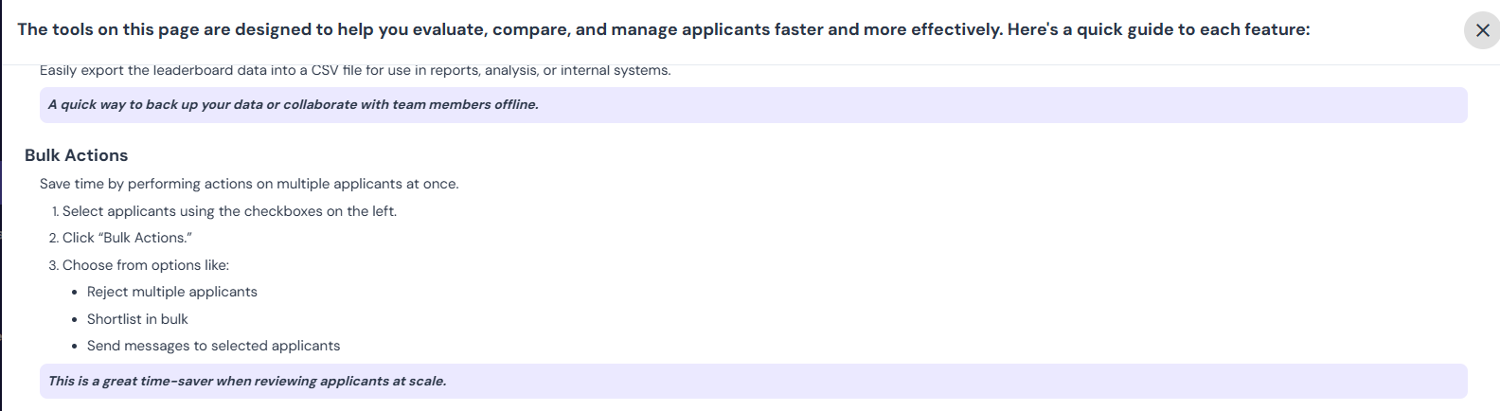
Task: Click "Choose from options like:" step
Action: coord(139,265)
